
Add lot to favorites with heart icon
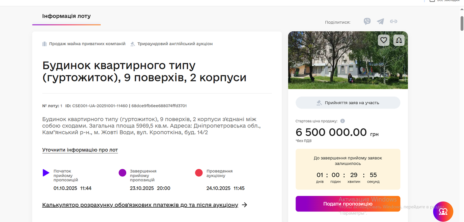(x=383, y=40)
